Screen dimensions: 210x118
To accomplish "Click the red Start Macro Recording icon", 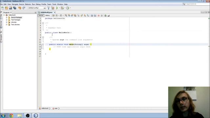I will point(99,15).
